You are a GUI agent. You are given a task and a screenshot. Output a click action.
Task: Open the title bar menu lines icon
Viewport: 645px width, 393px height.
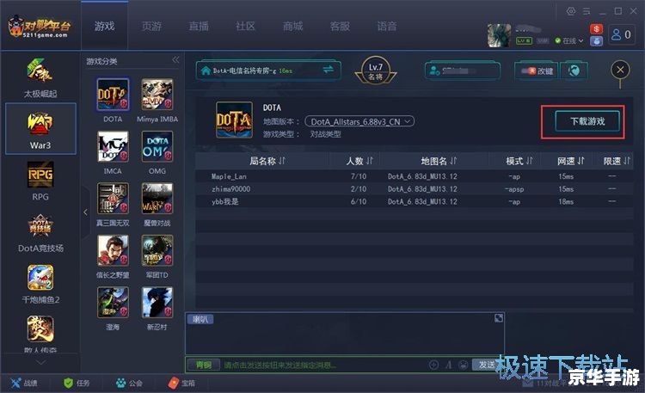coord(587,11)
